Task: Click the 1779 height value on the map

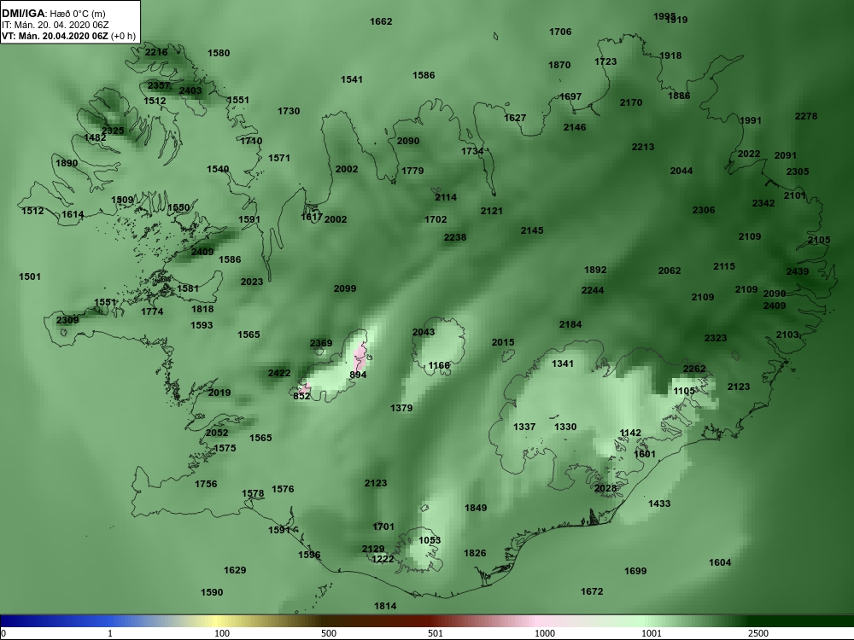Action: (412, 171)
